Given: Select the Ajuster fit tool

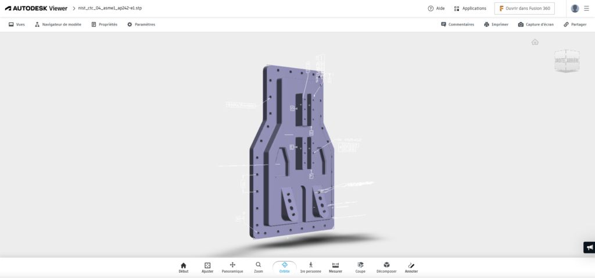Looking at the screenshot, I should pos(207,268).
